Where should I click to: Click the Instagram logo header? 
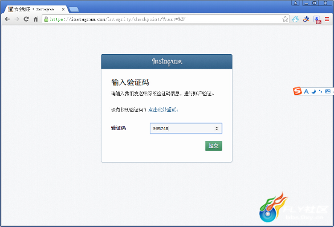[167, 61]
